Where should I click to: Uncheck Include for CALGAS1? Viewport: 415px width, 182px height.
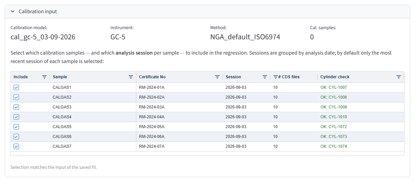click(x=16, y=87)
